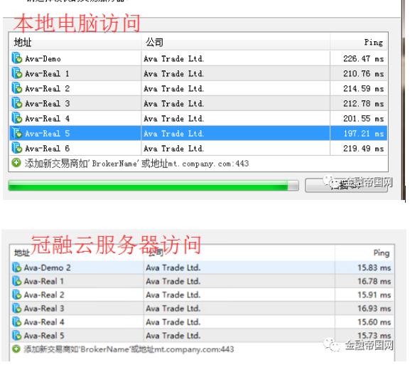Click the server icon of the 16.78 ms row
Viewport: 410px width, 365px height.
coord(17,281)
